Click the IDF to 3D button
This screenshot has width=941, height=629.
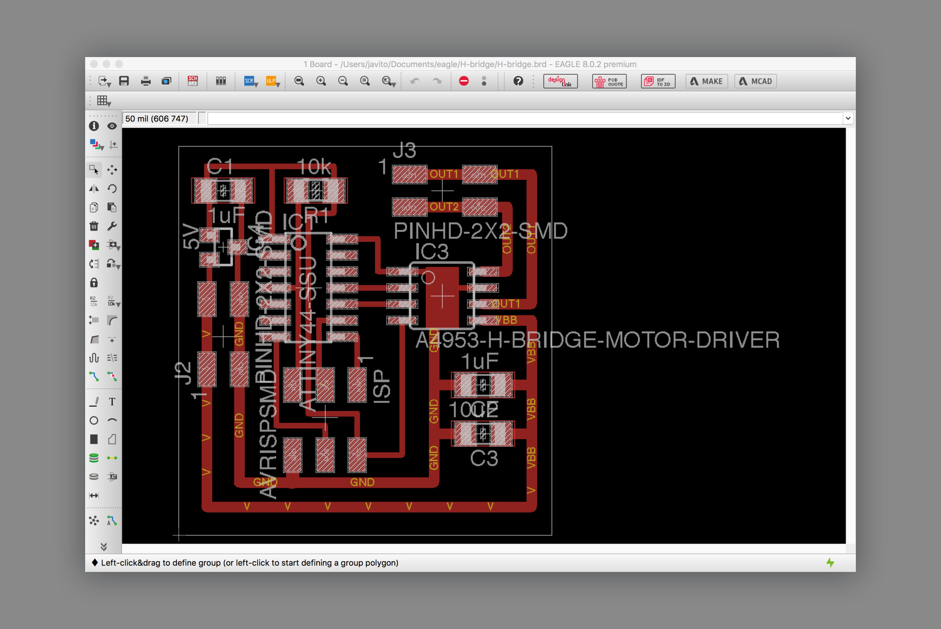[658, 81]
